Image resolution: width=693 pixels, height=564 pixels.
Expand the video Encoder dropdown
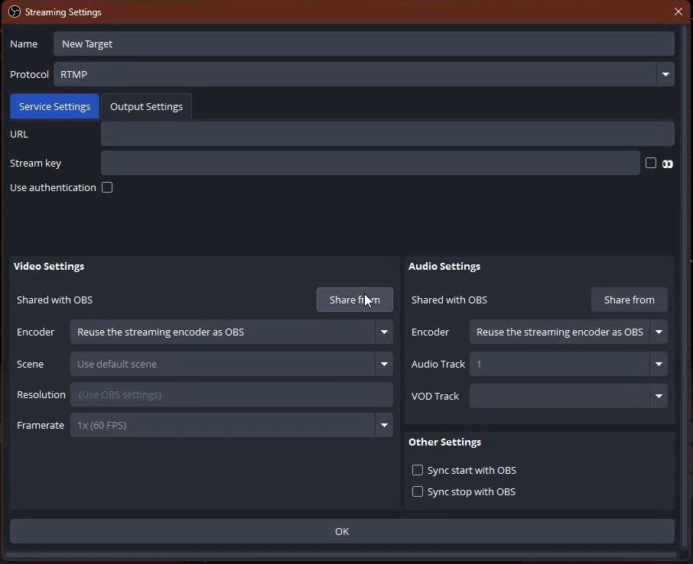click(x=232, y=332)
